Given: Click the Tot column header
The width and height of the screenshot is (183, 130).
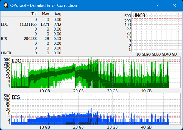Looking at the screenshot, I should click(x=34, y=14).
